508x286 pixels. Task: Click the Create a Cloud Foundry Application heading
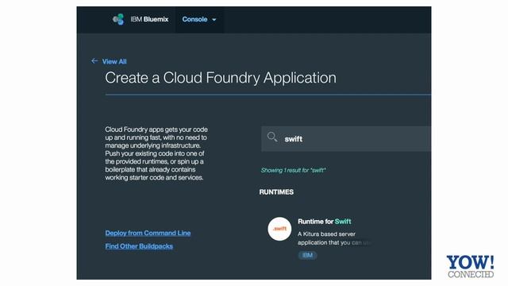pos(221,78)
